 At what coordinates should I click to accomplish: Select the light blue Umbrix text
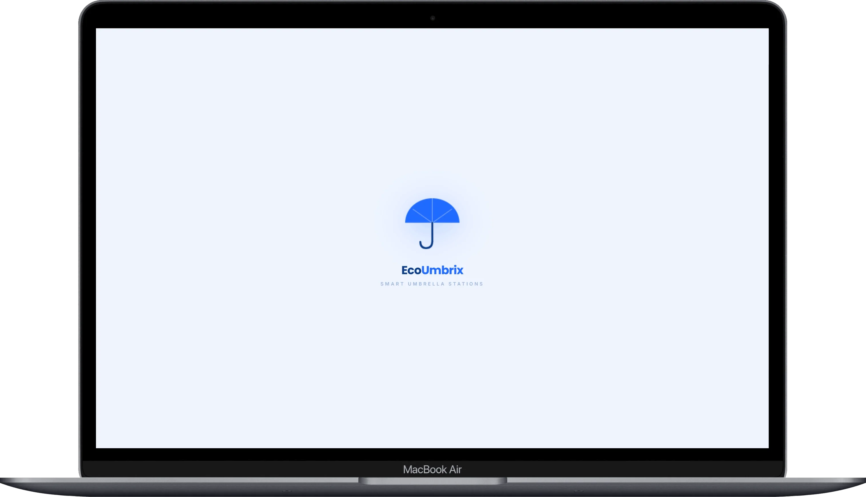tap(442, 270)
